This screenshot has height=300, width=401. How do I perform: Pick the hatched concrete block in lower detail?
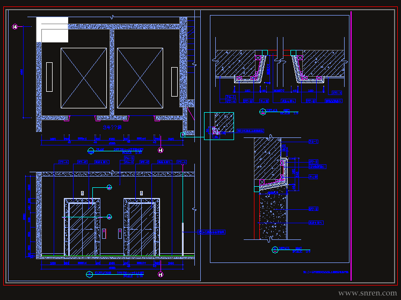coord(267,159)
